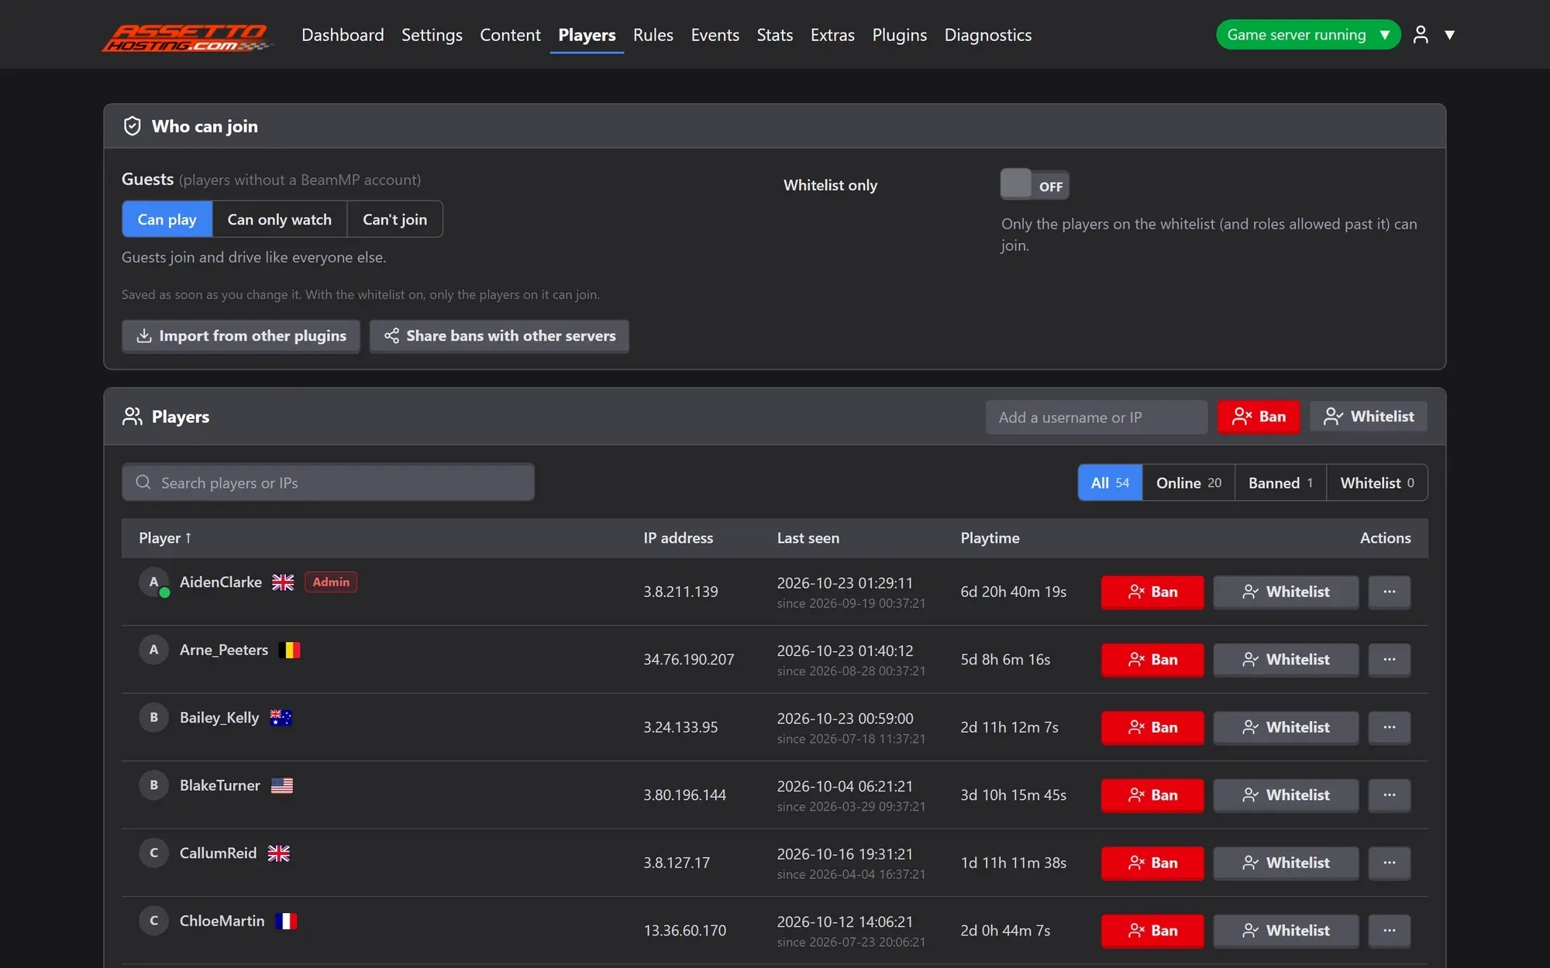The image size is (1550, 968).
Task: Filter the list to Banned players
Action: [1280, 482]
